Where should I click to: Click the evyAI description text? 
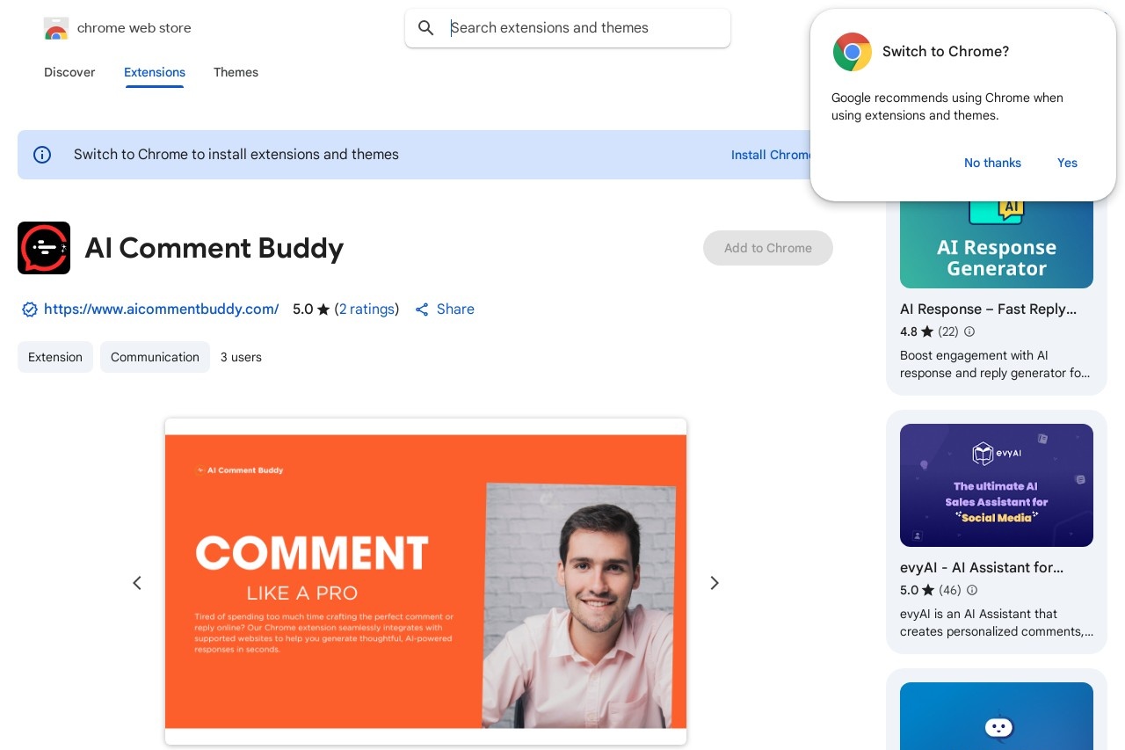point(997,623)
